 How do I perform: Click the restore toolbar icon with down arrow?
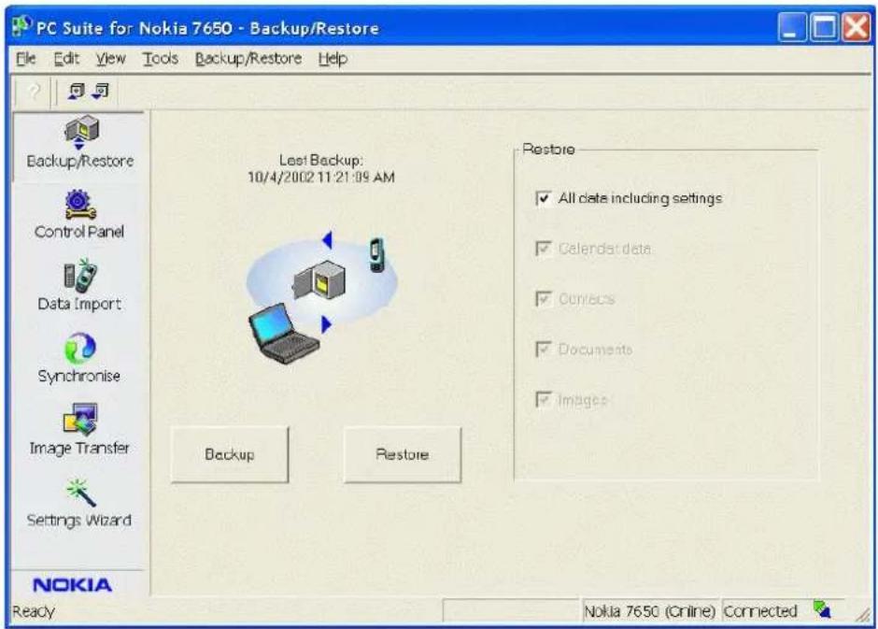[x=100, y=91]
